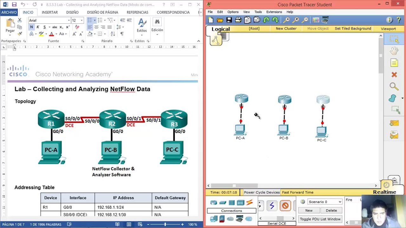406x228 pixels.
Task: Collapse the Word ribbon with chevron
Action: point(199,41)
